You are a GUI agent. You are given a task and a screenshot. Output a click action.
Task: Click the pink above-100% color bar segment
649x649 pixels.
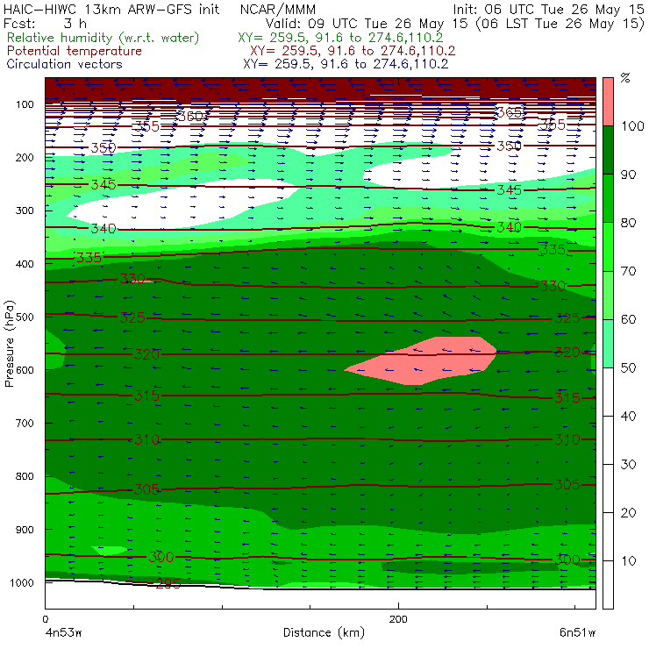(608, 102)
